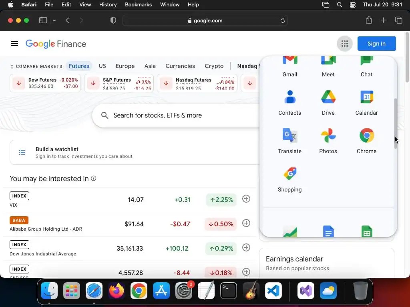Image resolution: width=410 pixels, height=307 pixels.
Task: Click Safari privacy shield icon
Action: pyautogui.click(x=113, y=20)
